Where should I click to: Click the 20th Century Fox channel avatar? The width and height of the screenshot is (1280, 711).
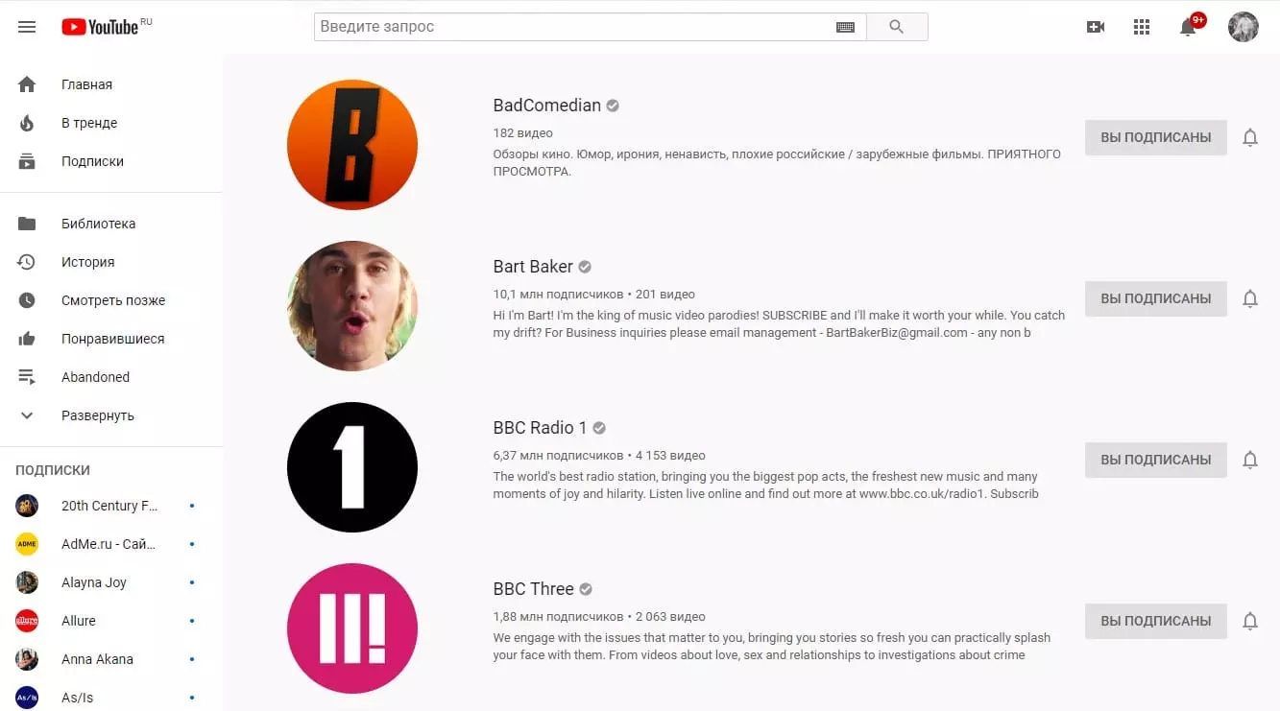click(27, 506)
